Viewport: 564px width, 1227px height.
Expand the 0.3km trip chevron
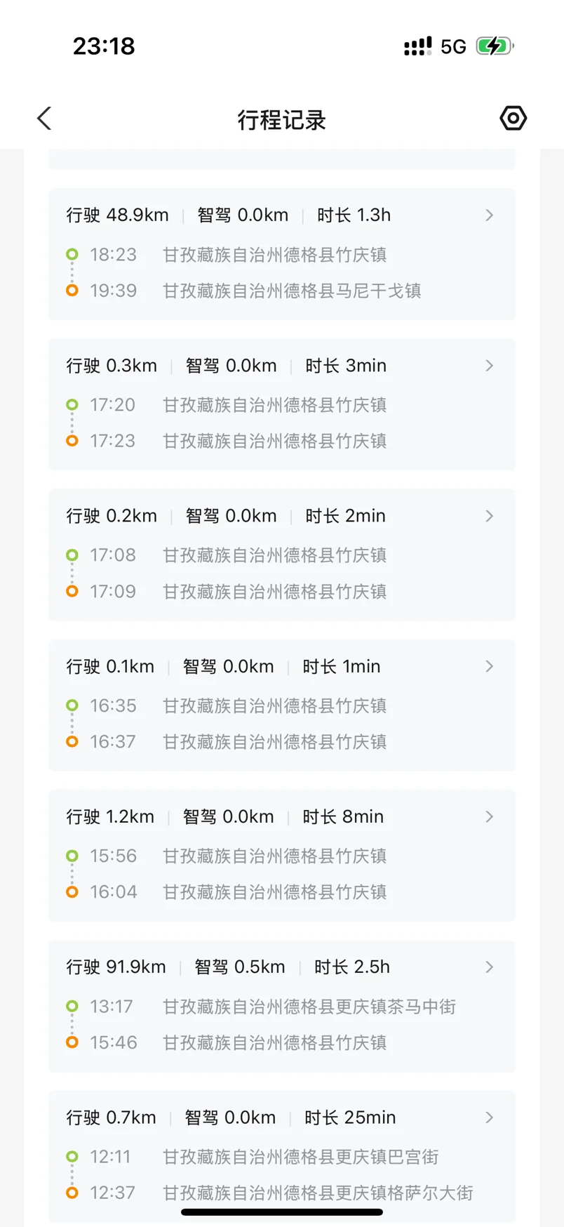(490, 366)
